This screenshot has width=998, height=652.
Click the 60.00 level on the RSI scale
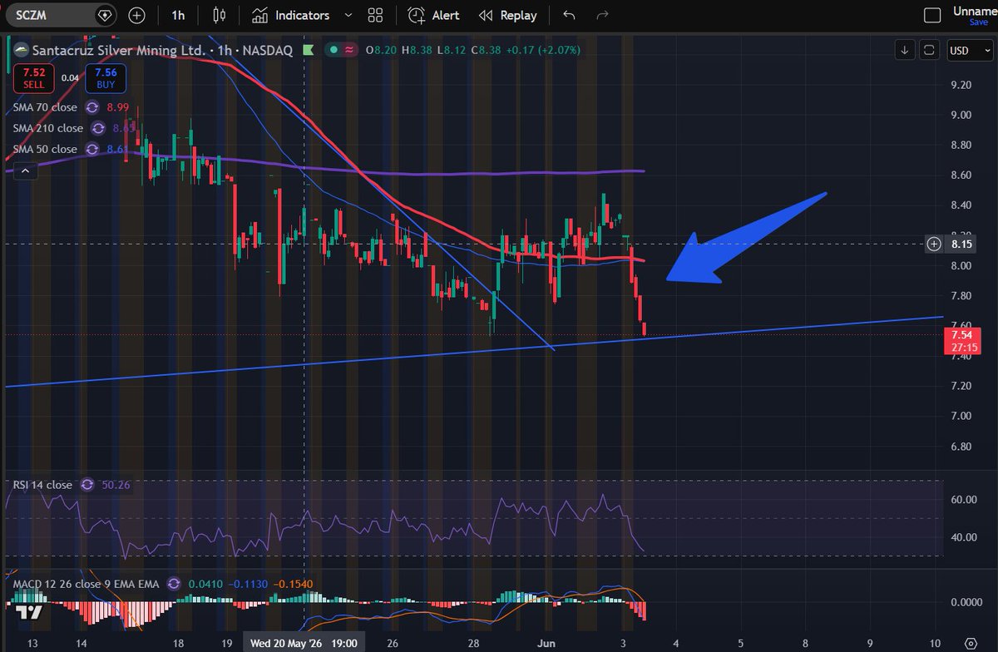tap(962, 500)
